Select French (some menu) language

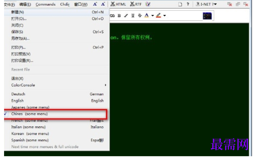pos(57,121)
